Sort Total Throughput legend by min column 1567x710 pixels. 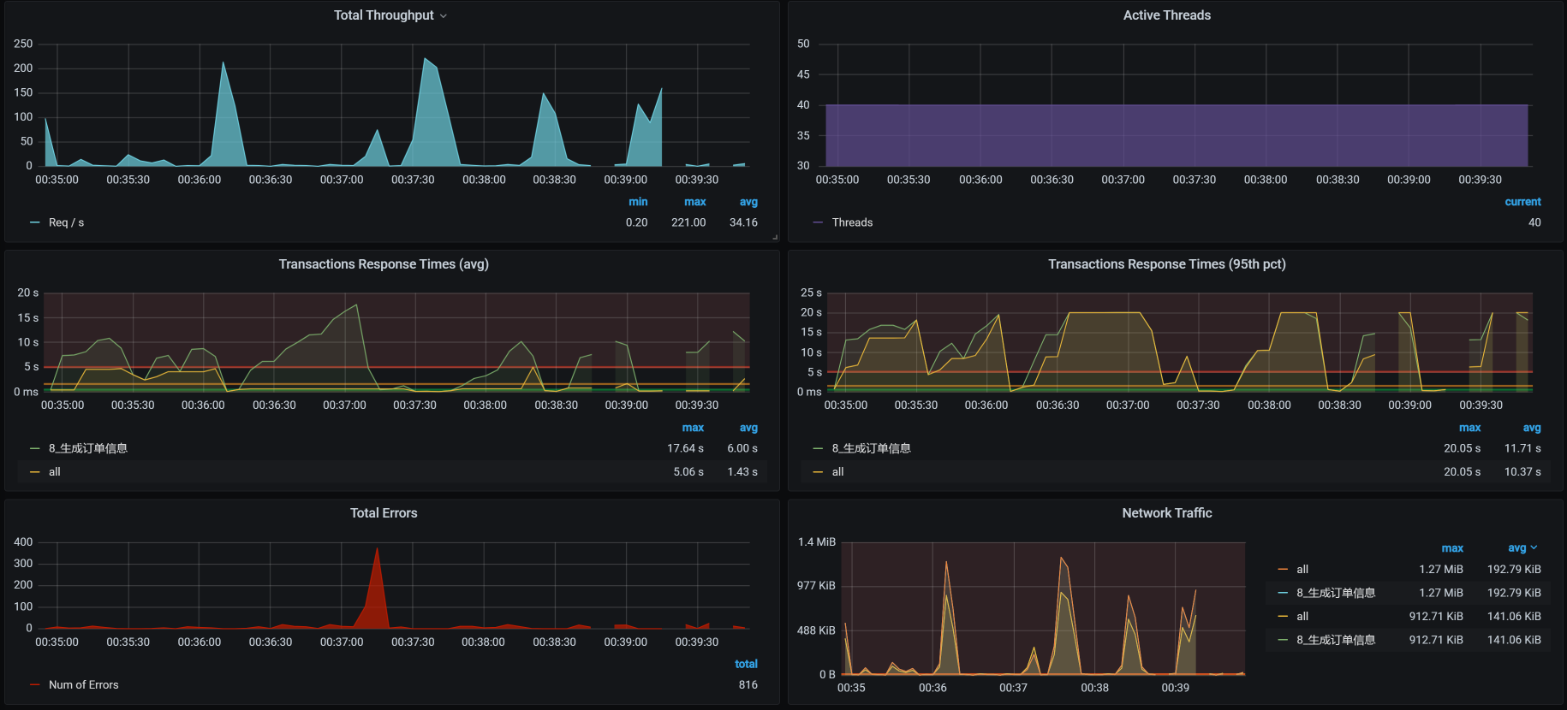638,202
